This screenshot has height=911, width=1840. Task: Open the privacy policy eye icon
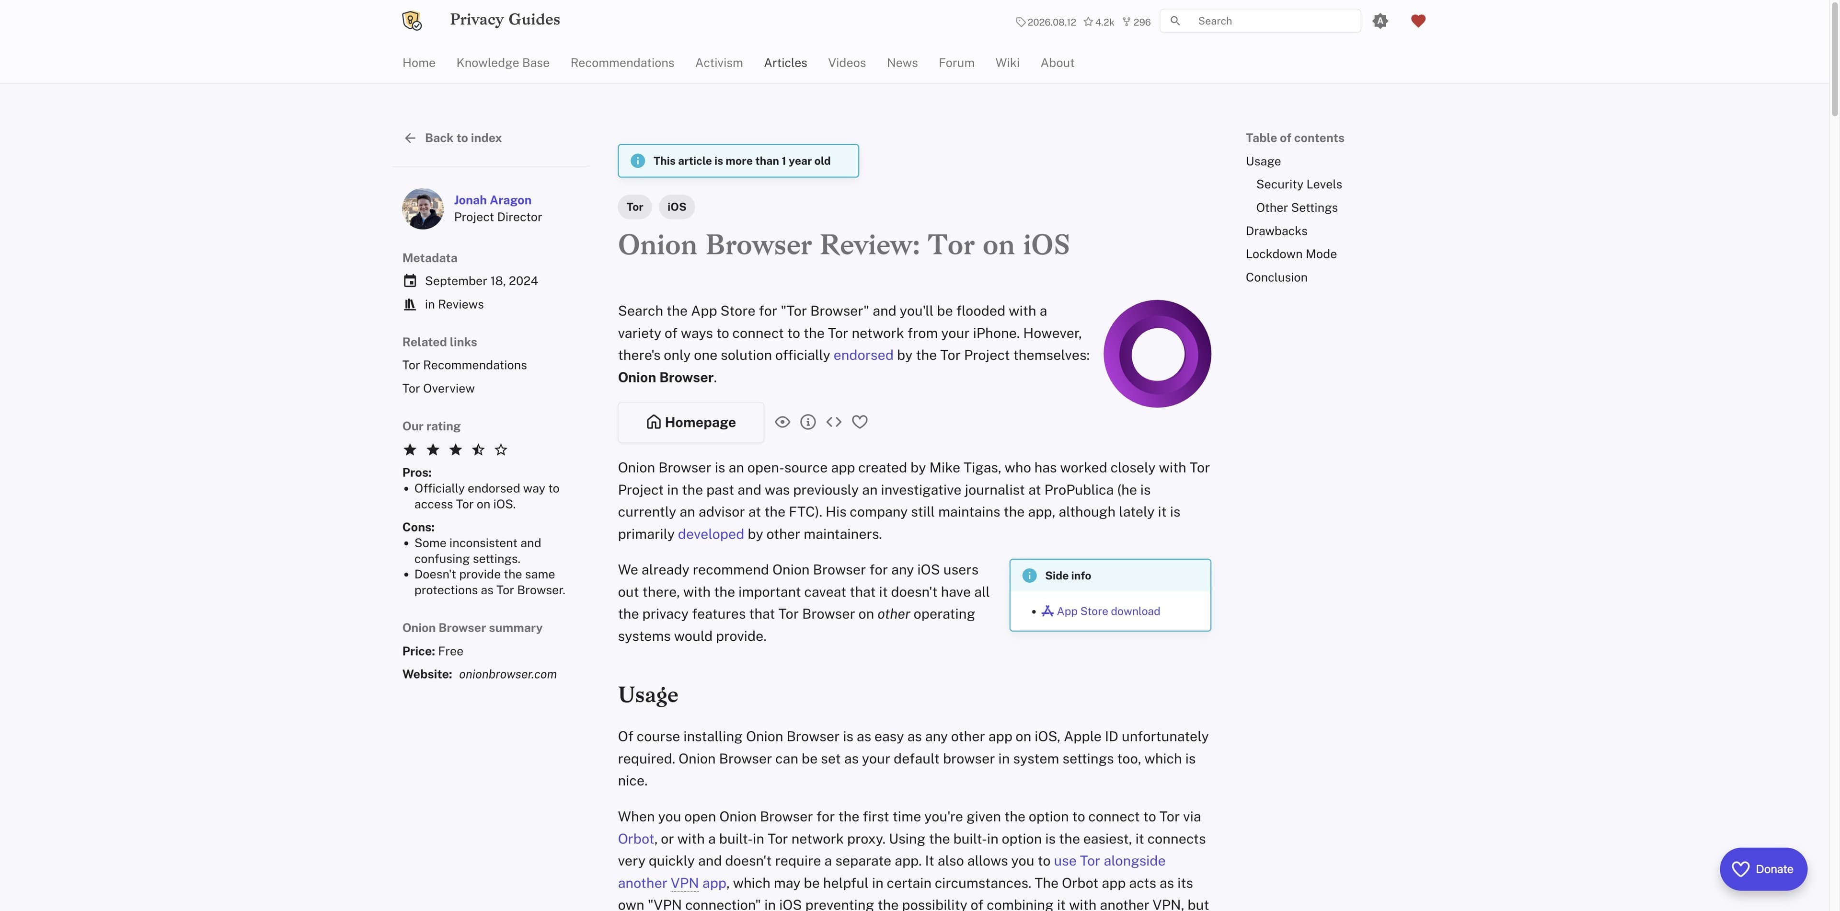pos(782,422)
